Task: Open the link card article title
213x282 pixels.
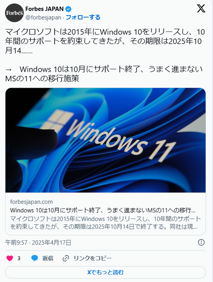Action: (x=103, y=210)
